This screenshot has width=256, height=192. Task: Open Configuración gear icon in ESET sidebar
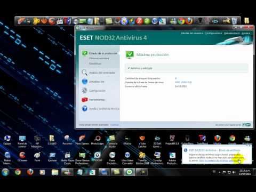[84, 91]
